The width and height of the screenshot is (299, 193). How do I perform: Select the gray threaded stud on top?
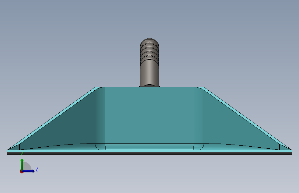(150, 63)
